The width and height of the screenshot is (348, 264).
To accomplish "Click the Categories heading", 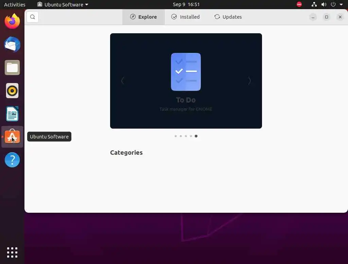I will 126,153.
